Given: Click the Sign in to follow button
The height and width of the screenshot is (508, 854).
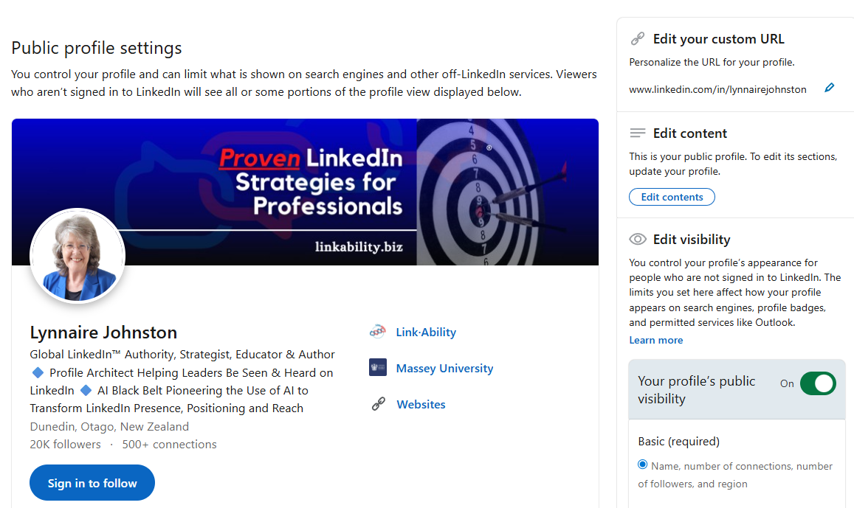Looking at the screenshot, I should (x=92, y=483).
